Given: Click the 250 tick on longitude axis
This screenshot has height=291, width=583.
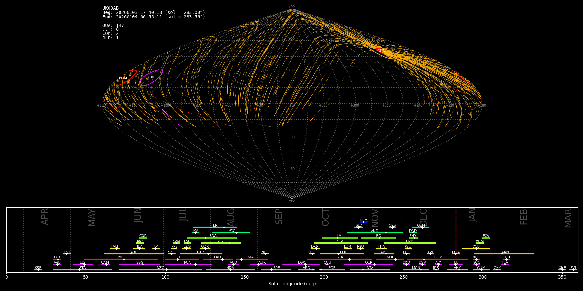Looking at the screenshot, I should click(x=403, y=277).
